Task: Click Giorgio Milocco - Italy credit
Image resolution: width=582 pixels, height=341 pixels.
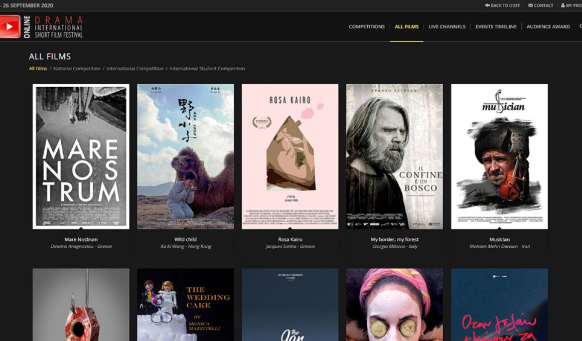Action: click(394, 246)
